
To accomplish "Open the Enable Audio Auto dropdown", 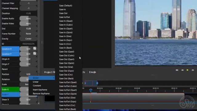I will pyautogui.click(x=28, y=18).
